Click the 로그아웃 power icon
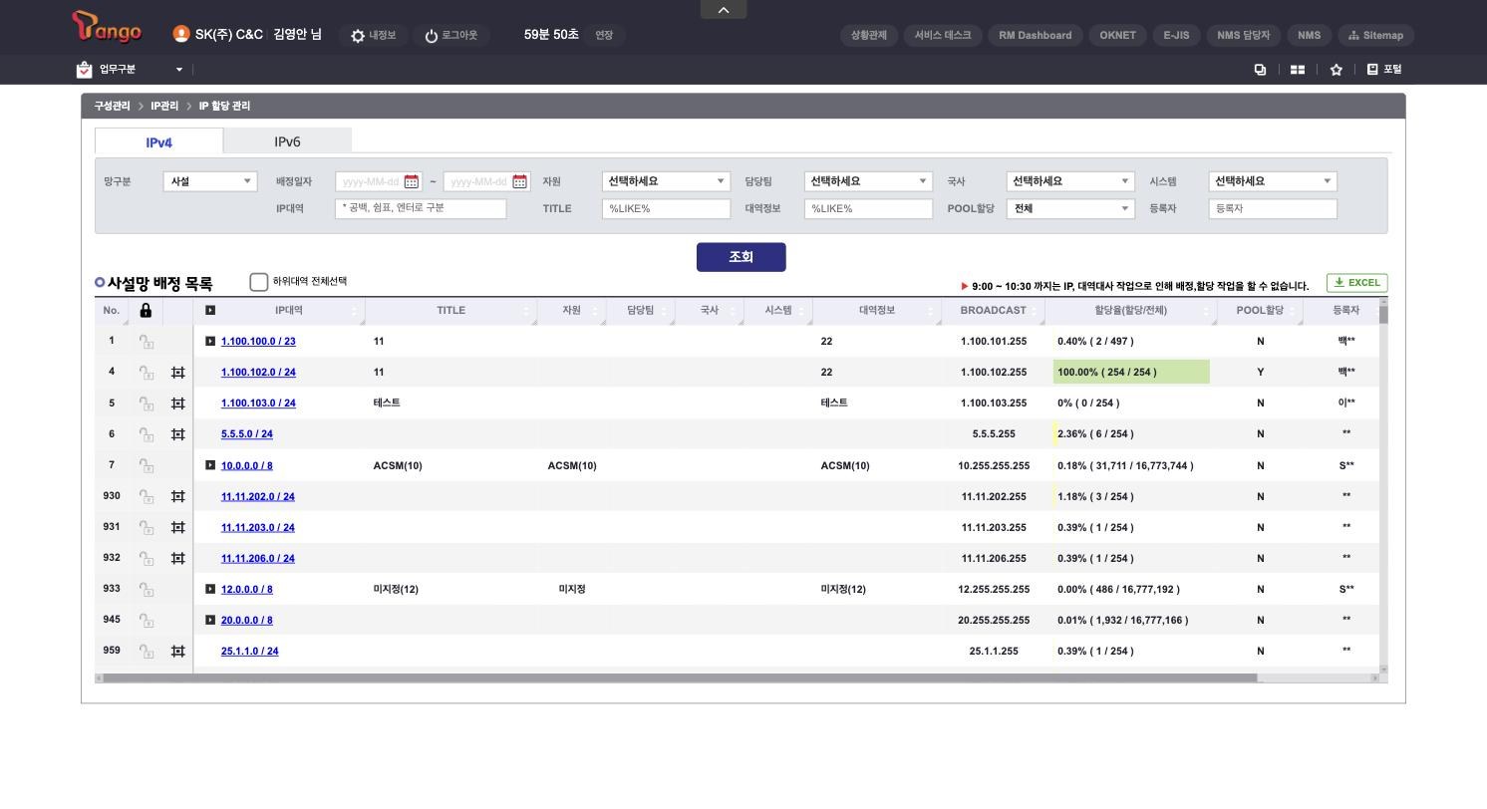1487x809 pixels. tap(432, 36)
